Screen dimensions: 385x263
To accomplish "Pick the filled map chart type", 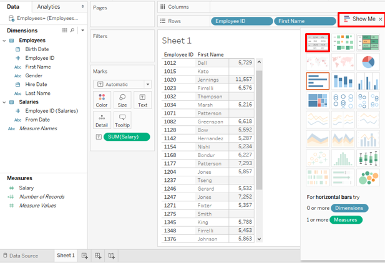I will coord(343,62).
